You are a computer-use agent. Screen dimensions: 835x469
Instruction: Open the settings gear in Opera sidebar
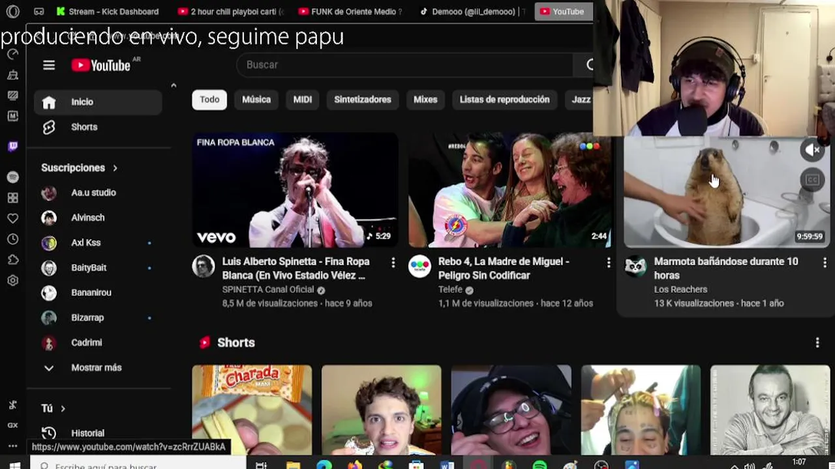coord(12,281)
